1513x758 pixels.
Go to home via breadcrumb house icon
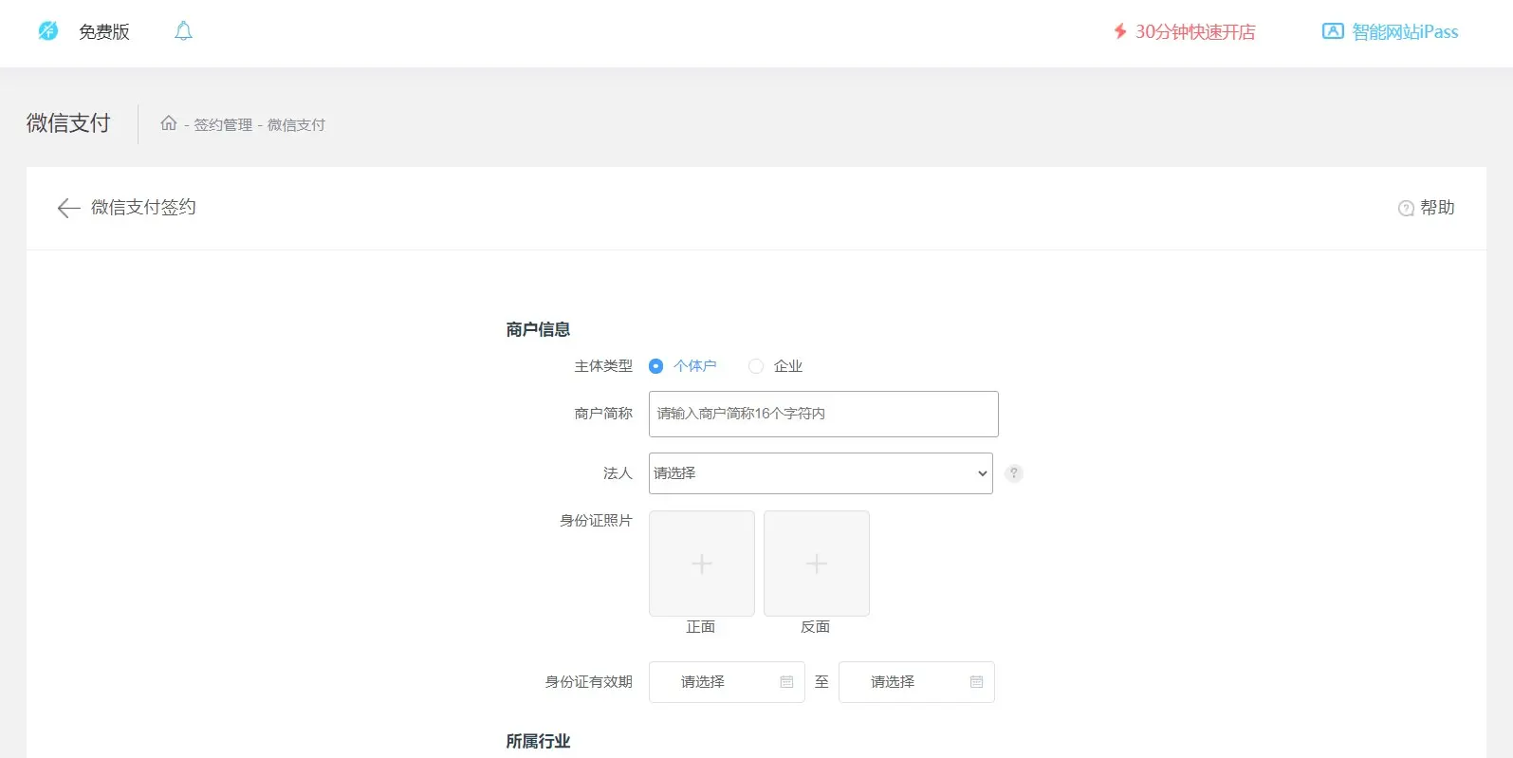pos(169,123)
